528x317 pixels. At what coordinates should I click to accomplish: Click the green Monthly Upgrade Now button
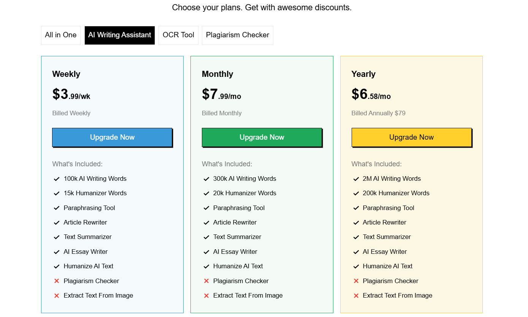[262, 137]
